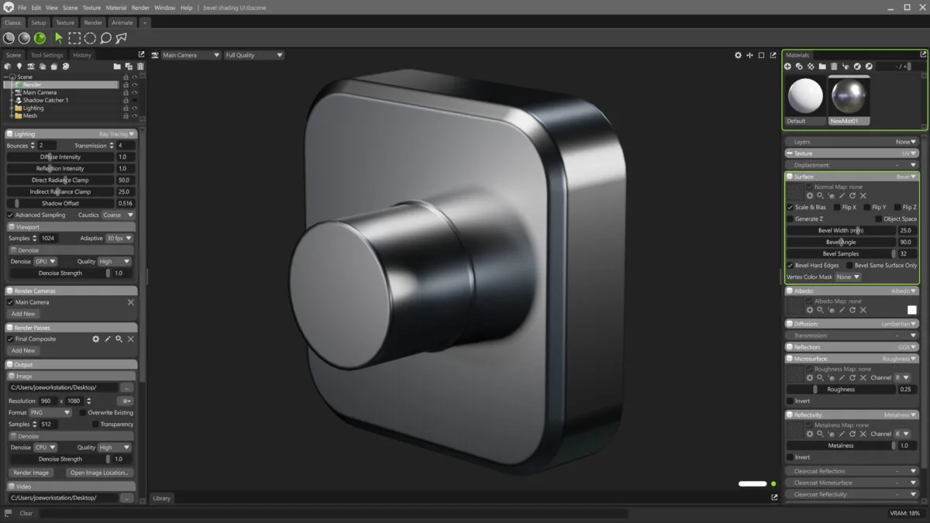Choose the rectangular marquee selection tool

coord(74,38)
